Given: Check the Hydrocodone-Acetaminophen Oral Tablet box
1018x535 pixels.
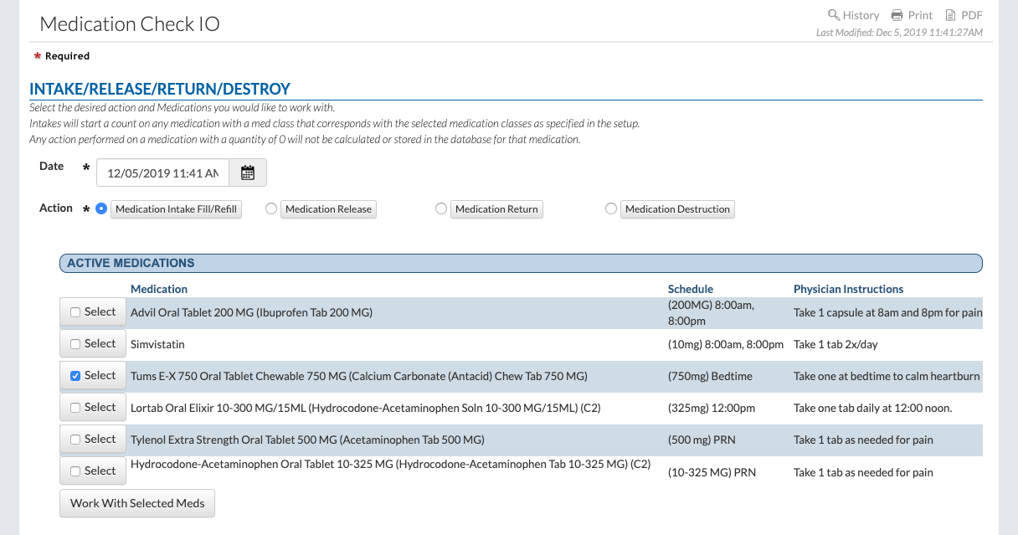Looking at the screenshot, I should [75, 471].
